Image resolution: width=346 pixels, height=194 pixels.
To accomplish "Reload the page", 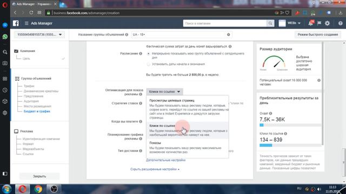I will (31, 12).
